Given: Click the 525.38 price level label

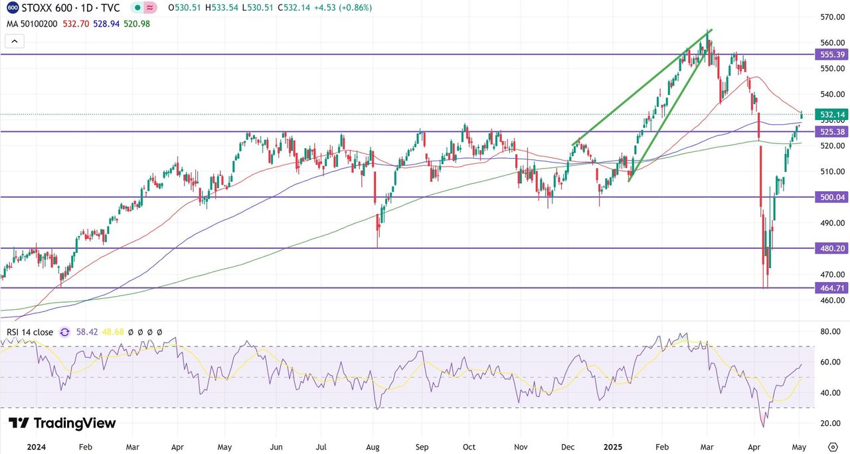Looking at the screenshot, I should tap(831, 132).
